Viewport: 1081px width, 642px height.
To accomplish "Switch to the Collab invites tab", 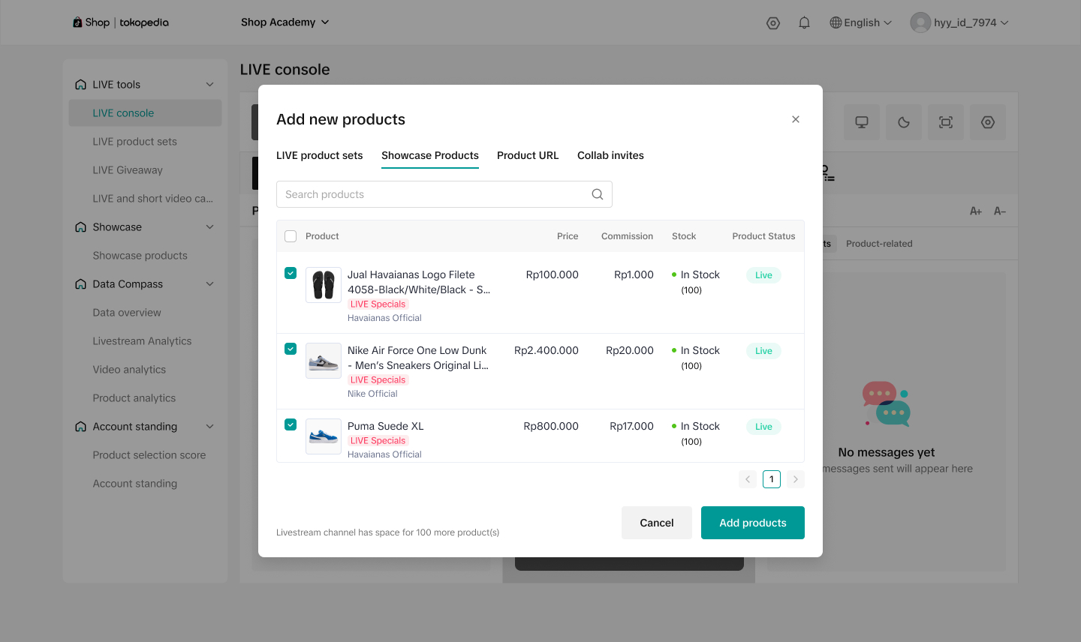I will [610, 155].
